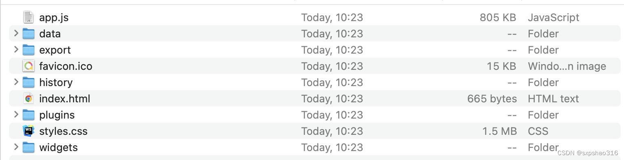Expand the widgets folder disclosure arrow

(16, 147)
